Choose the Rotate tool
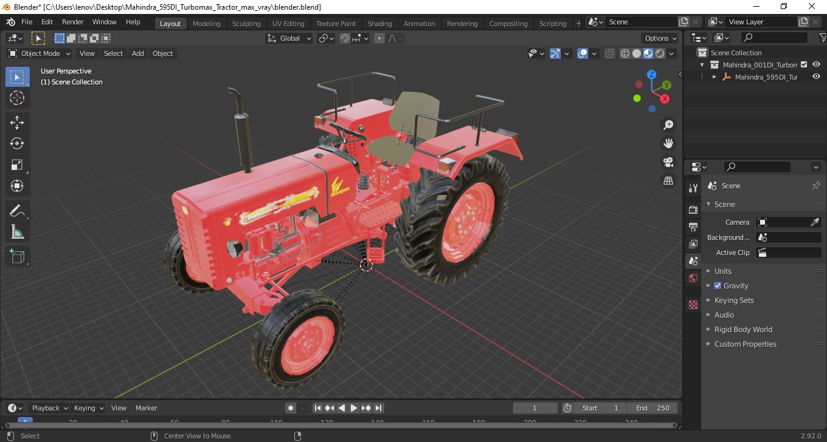This screenshot has height=442, width=827. [17, 143]
